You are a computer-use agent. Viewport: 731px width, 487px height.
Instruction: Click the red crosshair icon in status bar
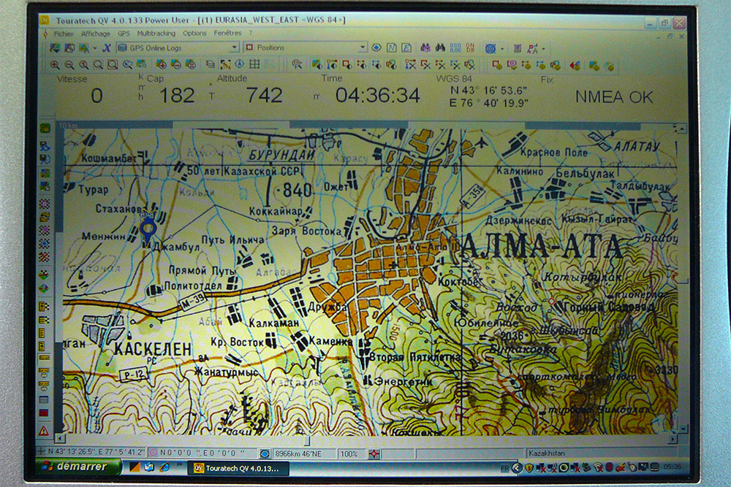coord(374,453)
